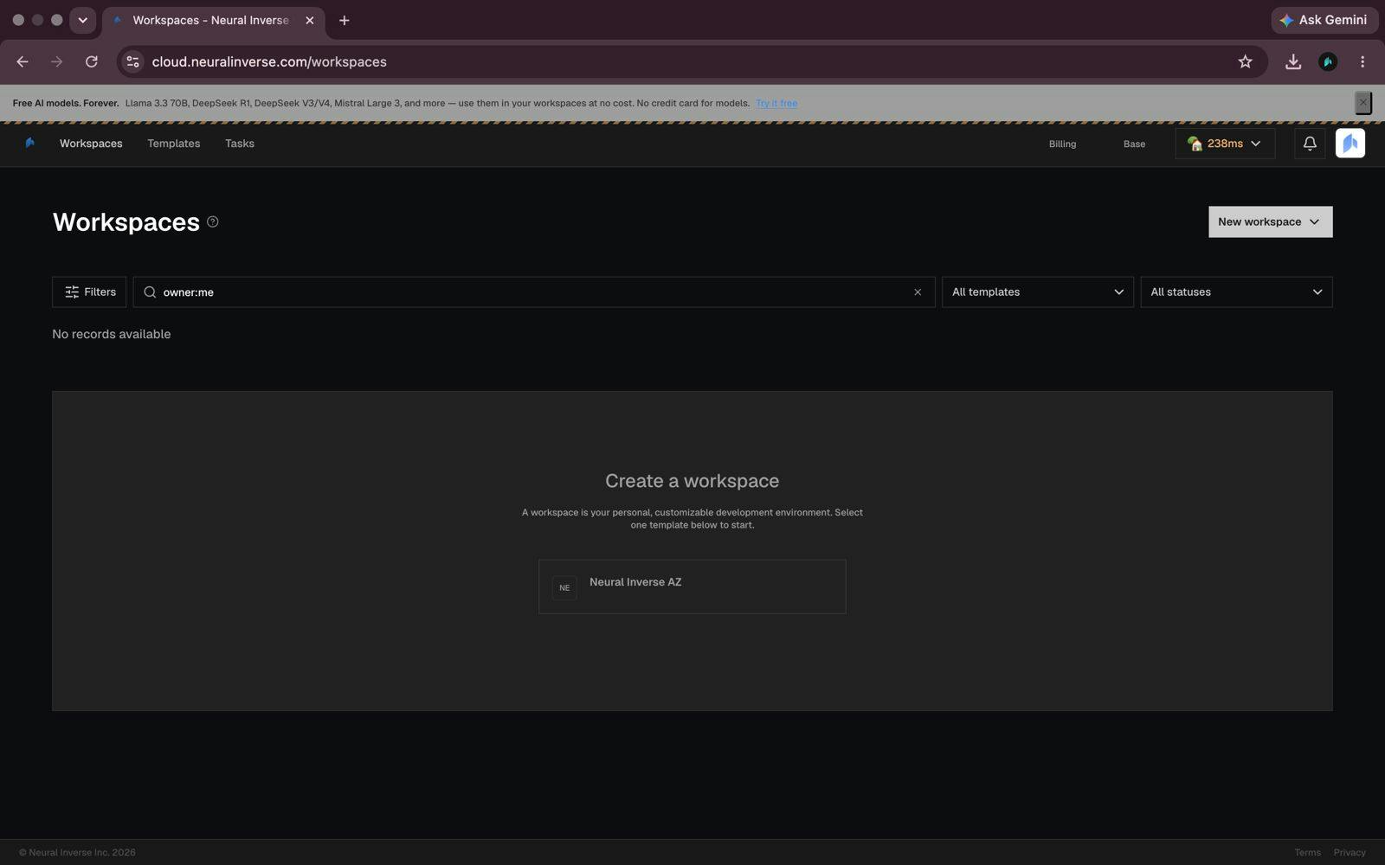Screen dimensions: 1385x865
Task: Click the browser forward arrow
Action: coord(57,61)
